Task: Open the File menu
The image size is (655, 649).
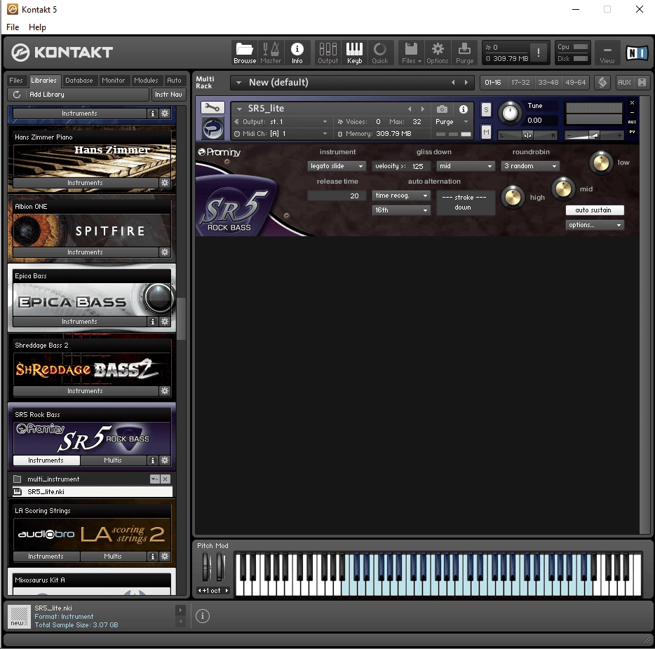Action: 13,27
